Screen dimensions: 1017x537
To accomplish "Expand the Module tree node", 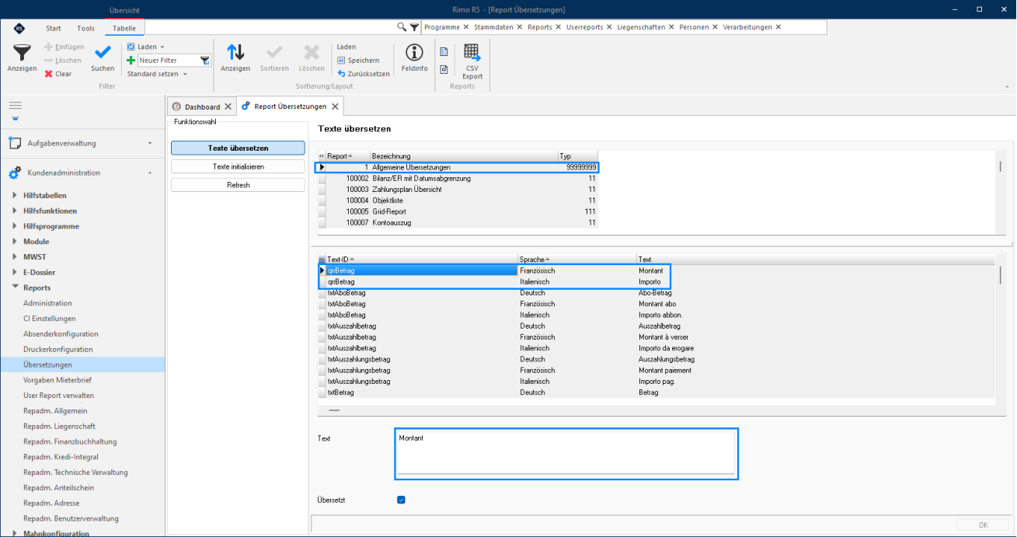I will pyautogui.click(x=15, y=242).
